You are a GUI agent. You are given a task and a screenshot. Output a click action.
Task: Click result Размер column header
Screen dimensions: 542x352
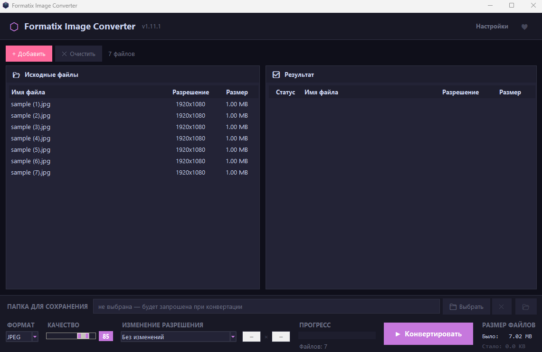click(510, 92)
